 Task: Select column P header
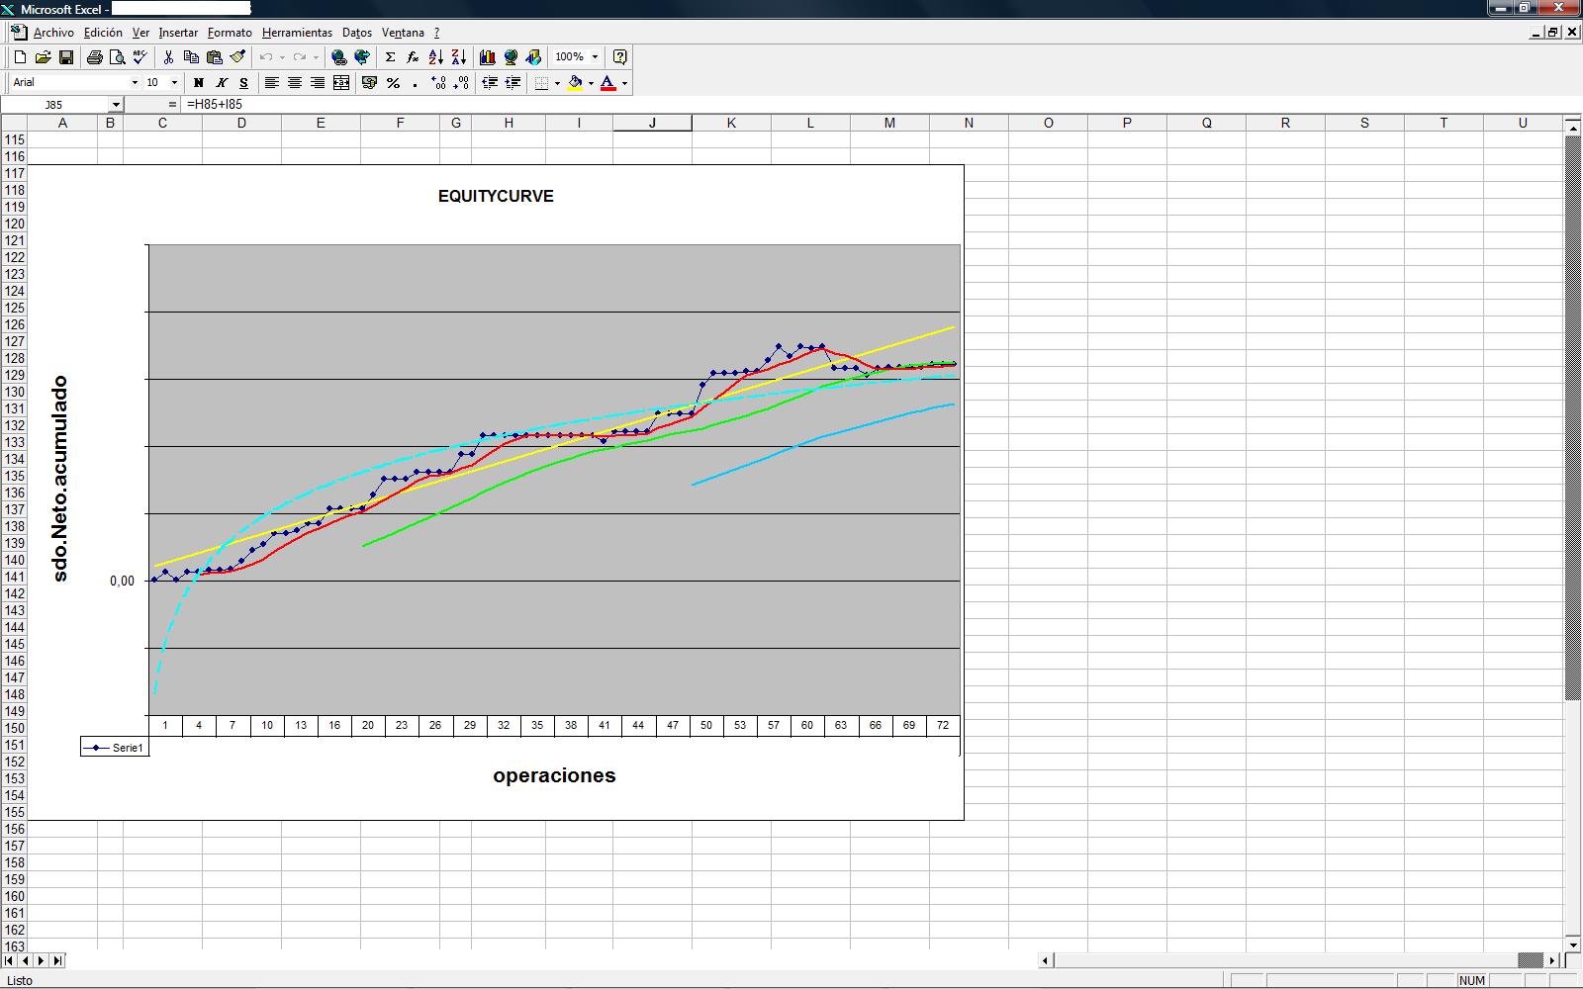pos(1127,123)
